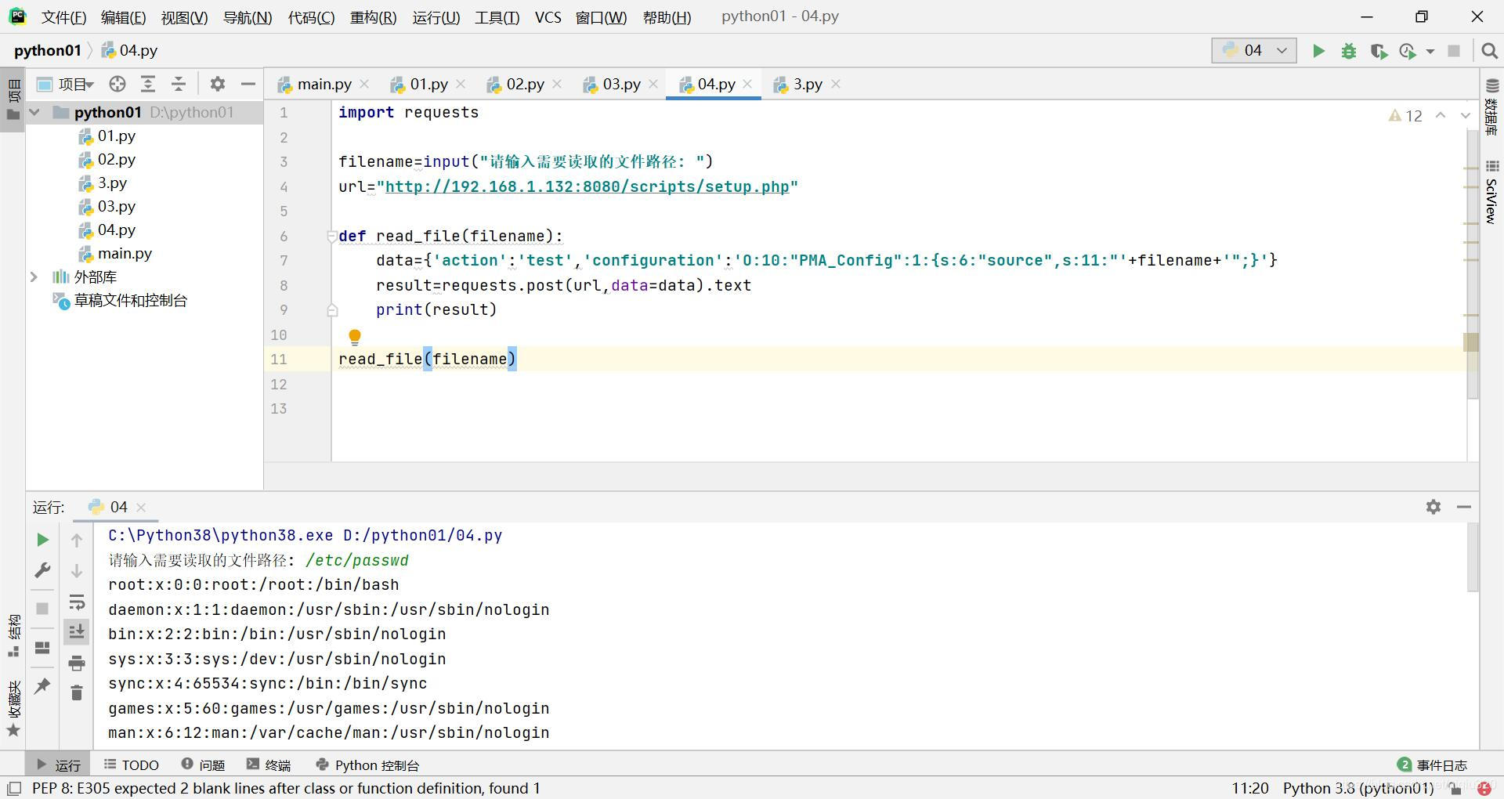Locate the current file in the project tree

(117, 84)
